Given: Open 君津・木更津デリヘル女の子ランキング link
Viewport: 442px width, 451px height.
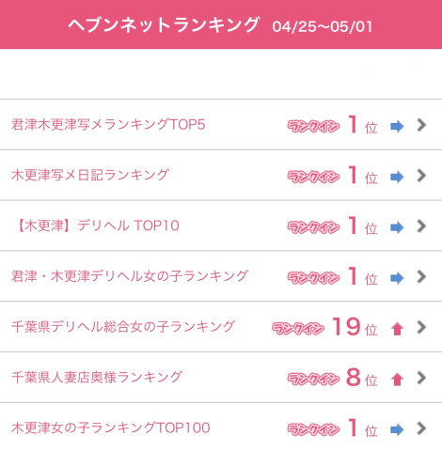Looking at the screenshot, I should pyautogui.click(x=130, y=276).
